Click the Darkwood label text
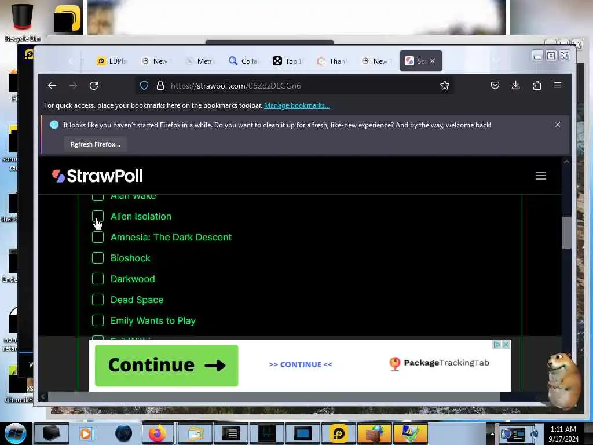Screen dimensions: 593x445 133,279
